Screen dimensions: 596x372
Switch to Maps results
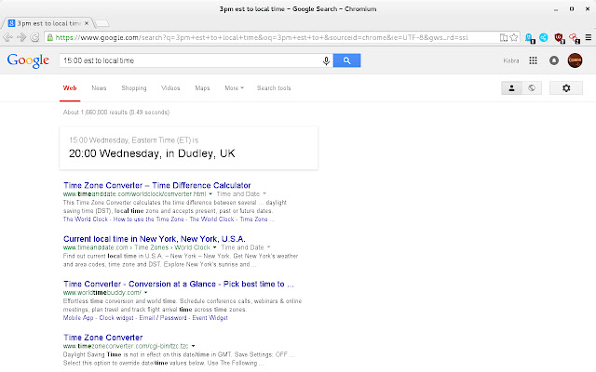(202, 88)
